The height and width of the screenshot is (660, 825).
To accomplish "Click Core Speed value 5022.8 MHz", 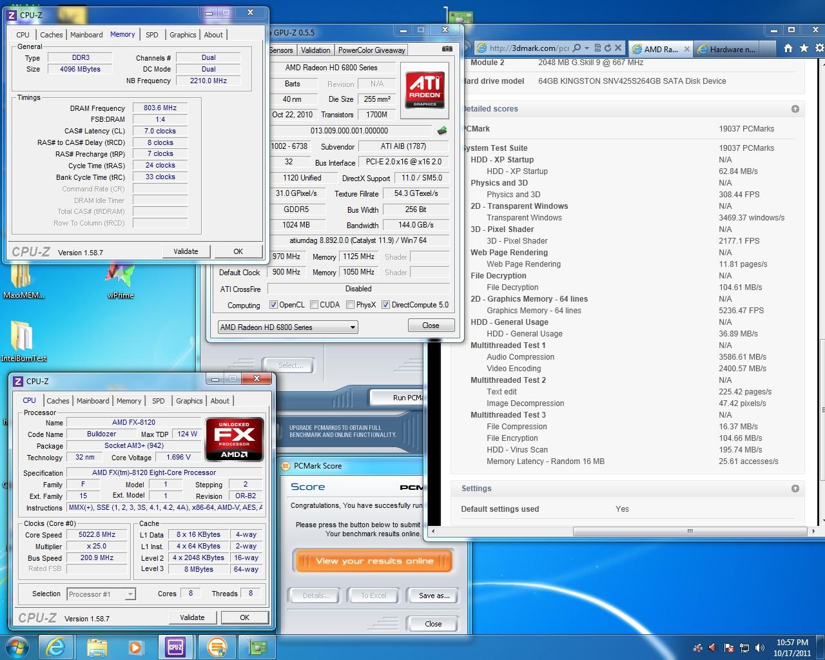I will pos(97,534).
